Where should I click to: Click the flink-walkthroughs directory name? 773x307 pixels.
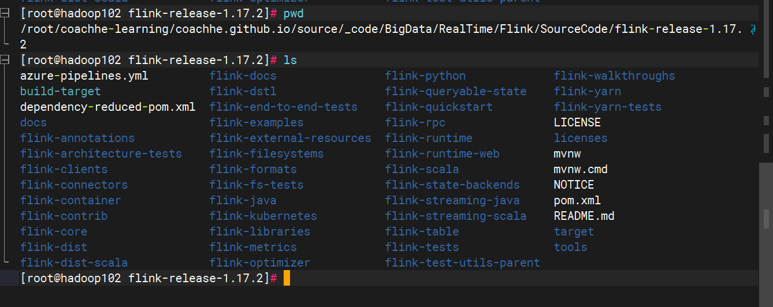614,76
